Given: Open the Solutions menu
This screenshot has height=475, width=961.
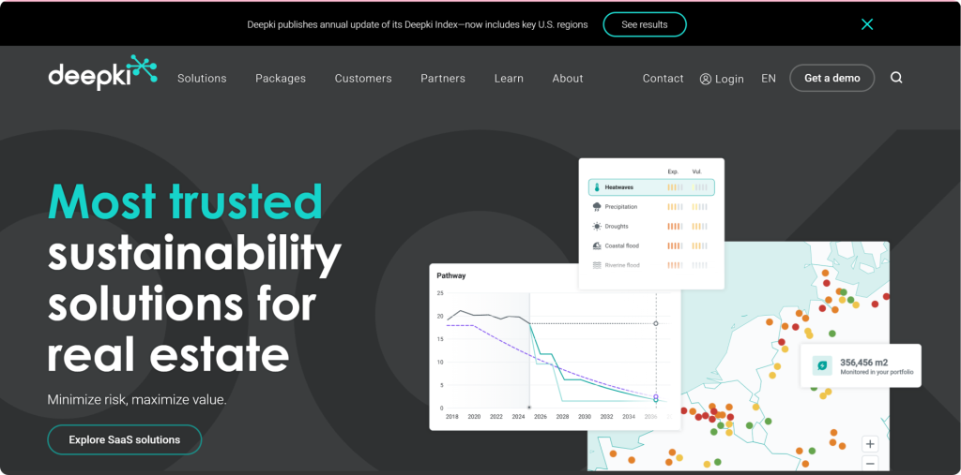Looking at the screenshot, I should tap(202, 79).
